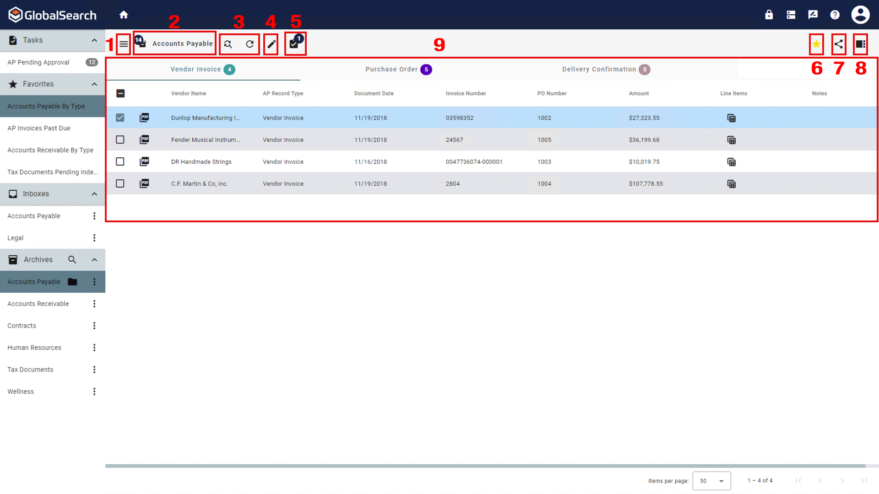Click the share icon in the top right
Viewport: 879px width, 494px height.
(839, 44)
